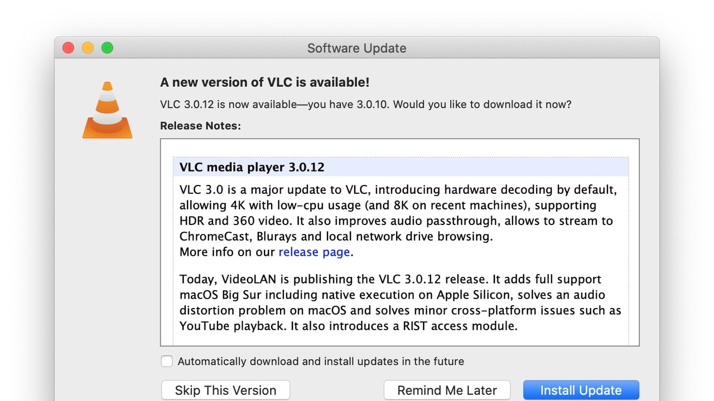Open the release page link

pos(314,252)
